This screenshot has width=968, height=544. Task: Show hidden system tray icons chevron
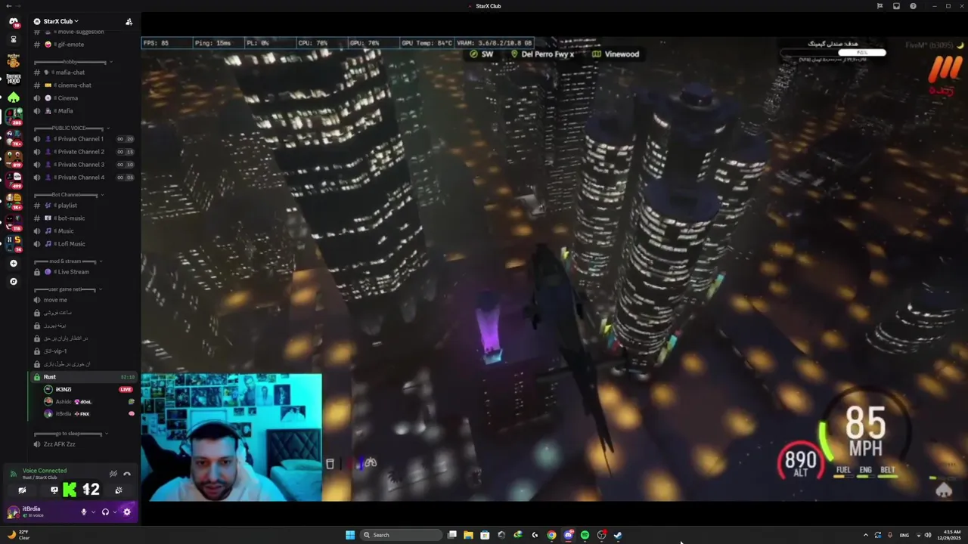[866, 535]
